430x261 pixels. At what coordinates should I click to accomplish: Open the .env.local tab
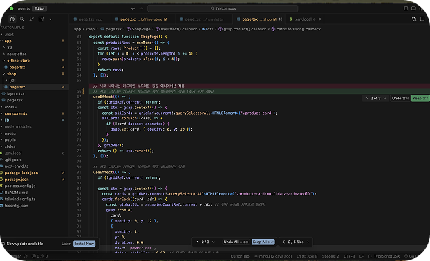[306, 19]
